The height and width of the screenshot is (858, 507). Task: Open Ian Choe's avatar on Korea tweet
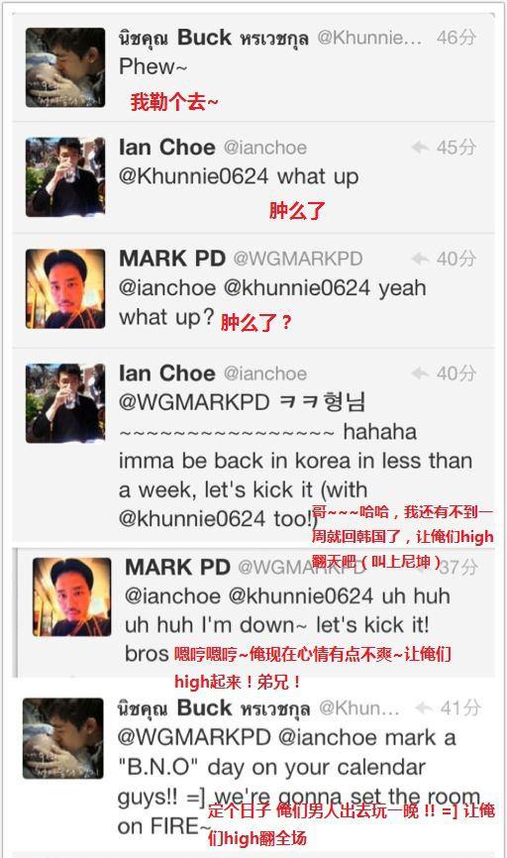65,403
